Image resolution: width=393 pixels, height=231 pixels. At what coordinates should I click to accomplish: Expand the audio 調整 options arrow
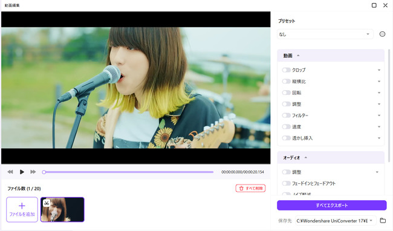(377, 172)
